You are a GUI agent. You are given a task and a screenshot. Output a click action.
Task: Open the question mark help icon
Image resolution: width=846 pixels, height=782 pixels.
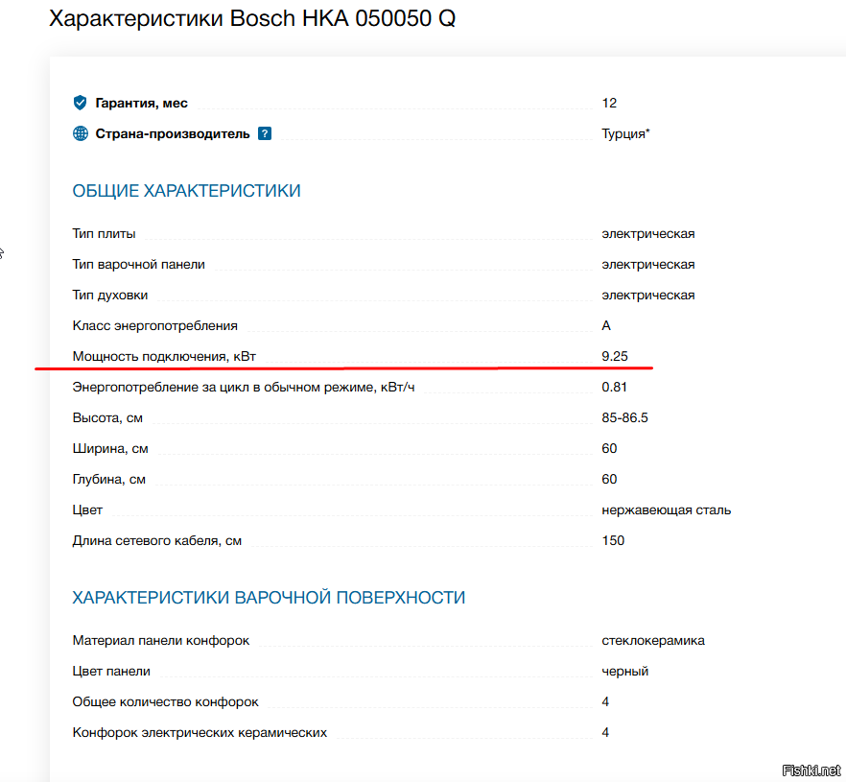[265, 133]
